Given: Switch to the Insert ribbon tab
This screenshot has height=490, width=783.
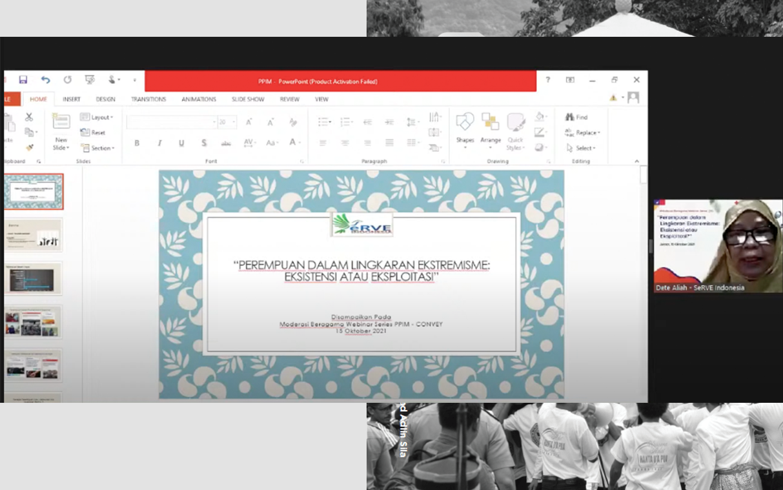Looking at the screenshot, I should (x=71, y=99).
